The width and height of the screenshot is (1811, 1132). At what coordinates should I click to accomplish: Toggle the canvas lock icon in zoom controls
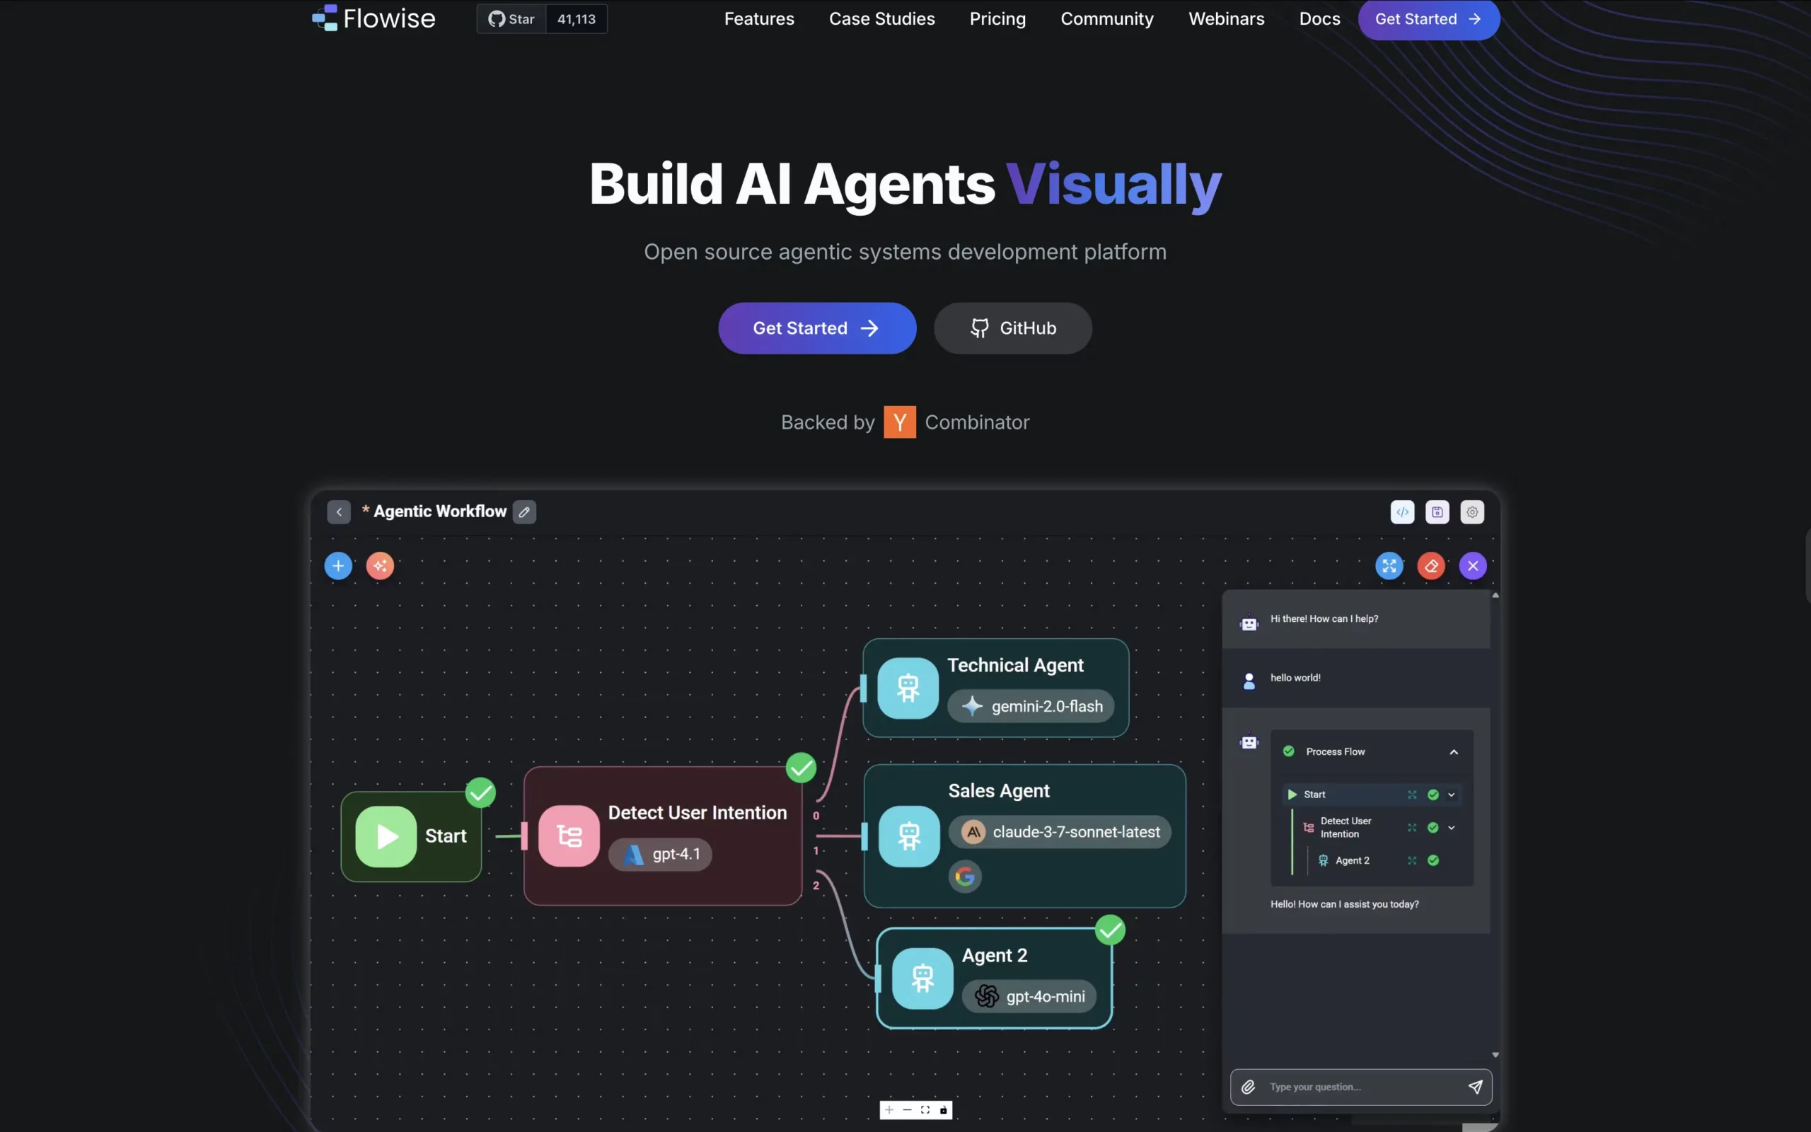(943, 1110)
